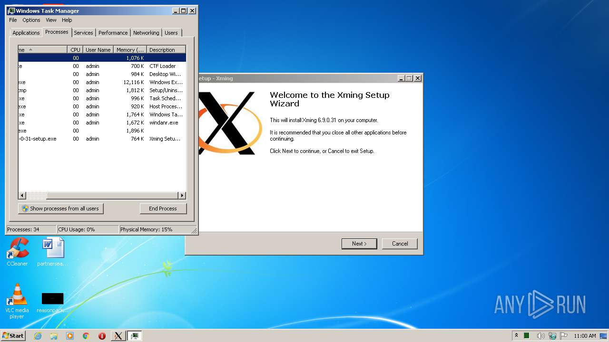Open the network connection tray icon
Image resolution: width=609 pixels, height=342 pixels.
pos(552,336)
